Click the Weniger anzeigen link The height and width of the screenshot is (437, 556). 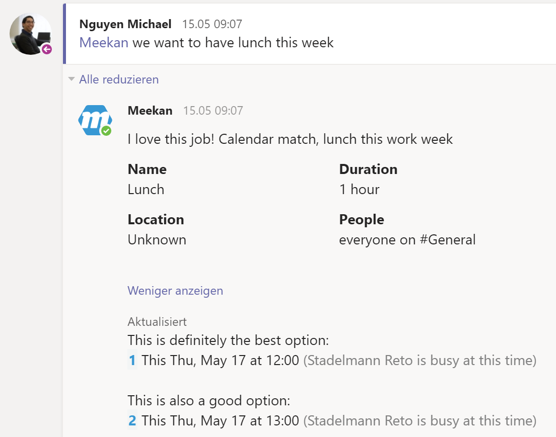point(175,291)
